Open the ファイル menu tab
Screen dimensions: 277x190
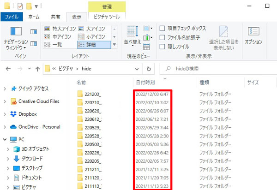point(11,17)
